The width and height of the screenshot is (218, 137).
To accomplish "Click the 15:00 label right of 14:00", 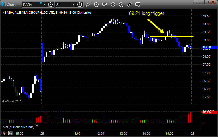I will (170, 134).
